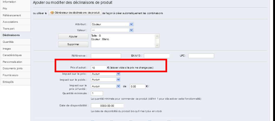
Task: Open the Impact sur le poids dropdown
Action: [x=106, y=80]
